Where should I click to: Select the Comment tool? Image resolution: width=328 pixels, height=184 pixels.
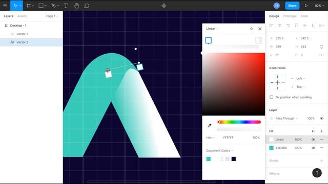pos(87,6)
